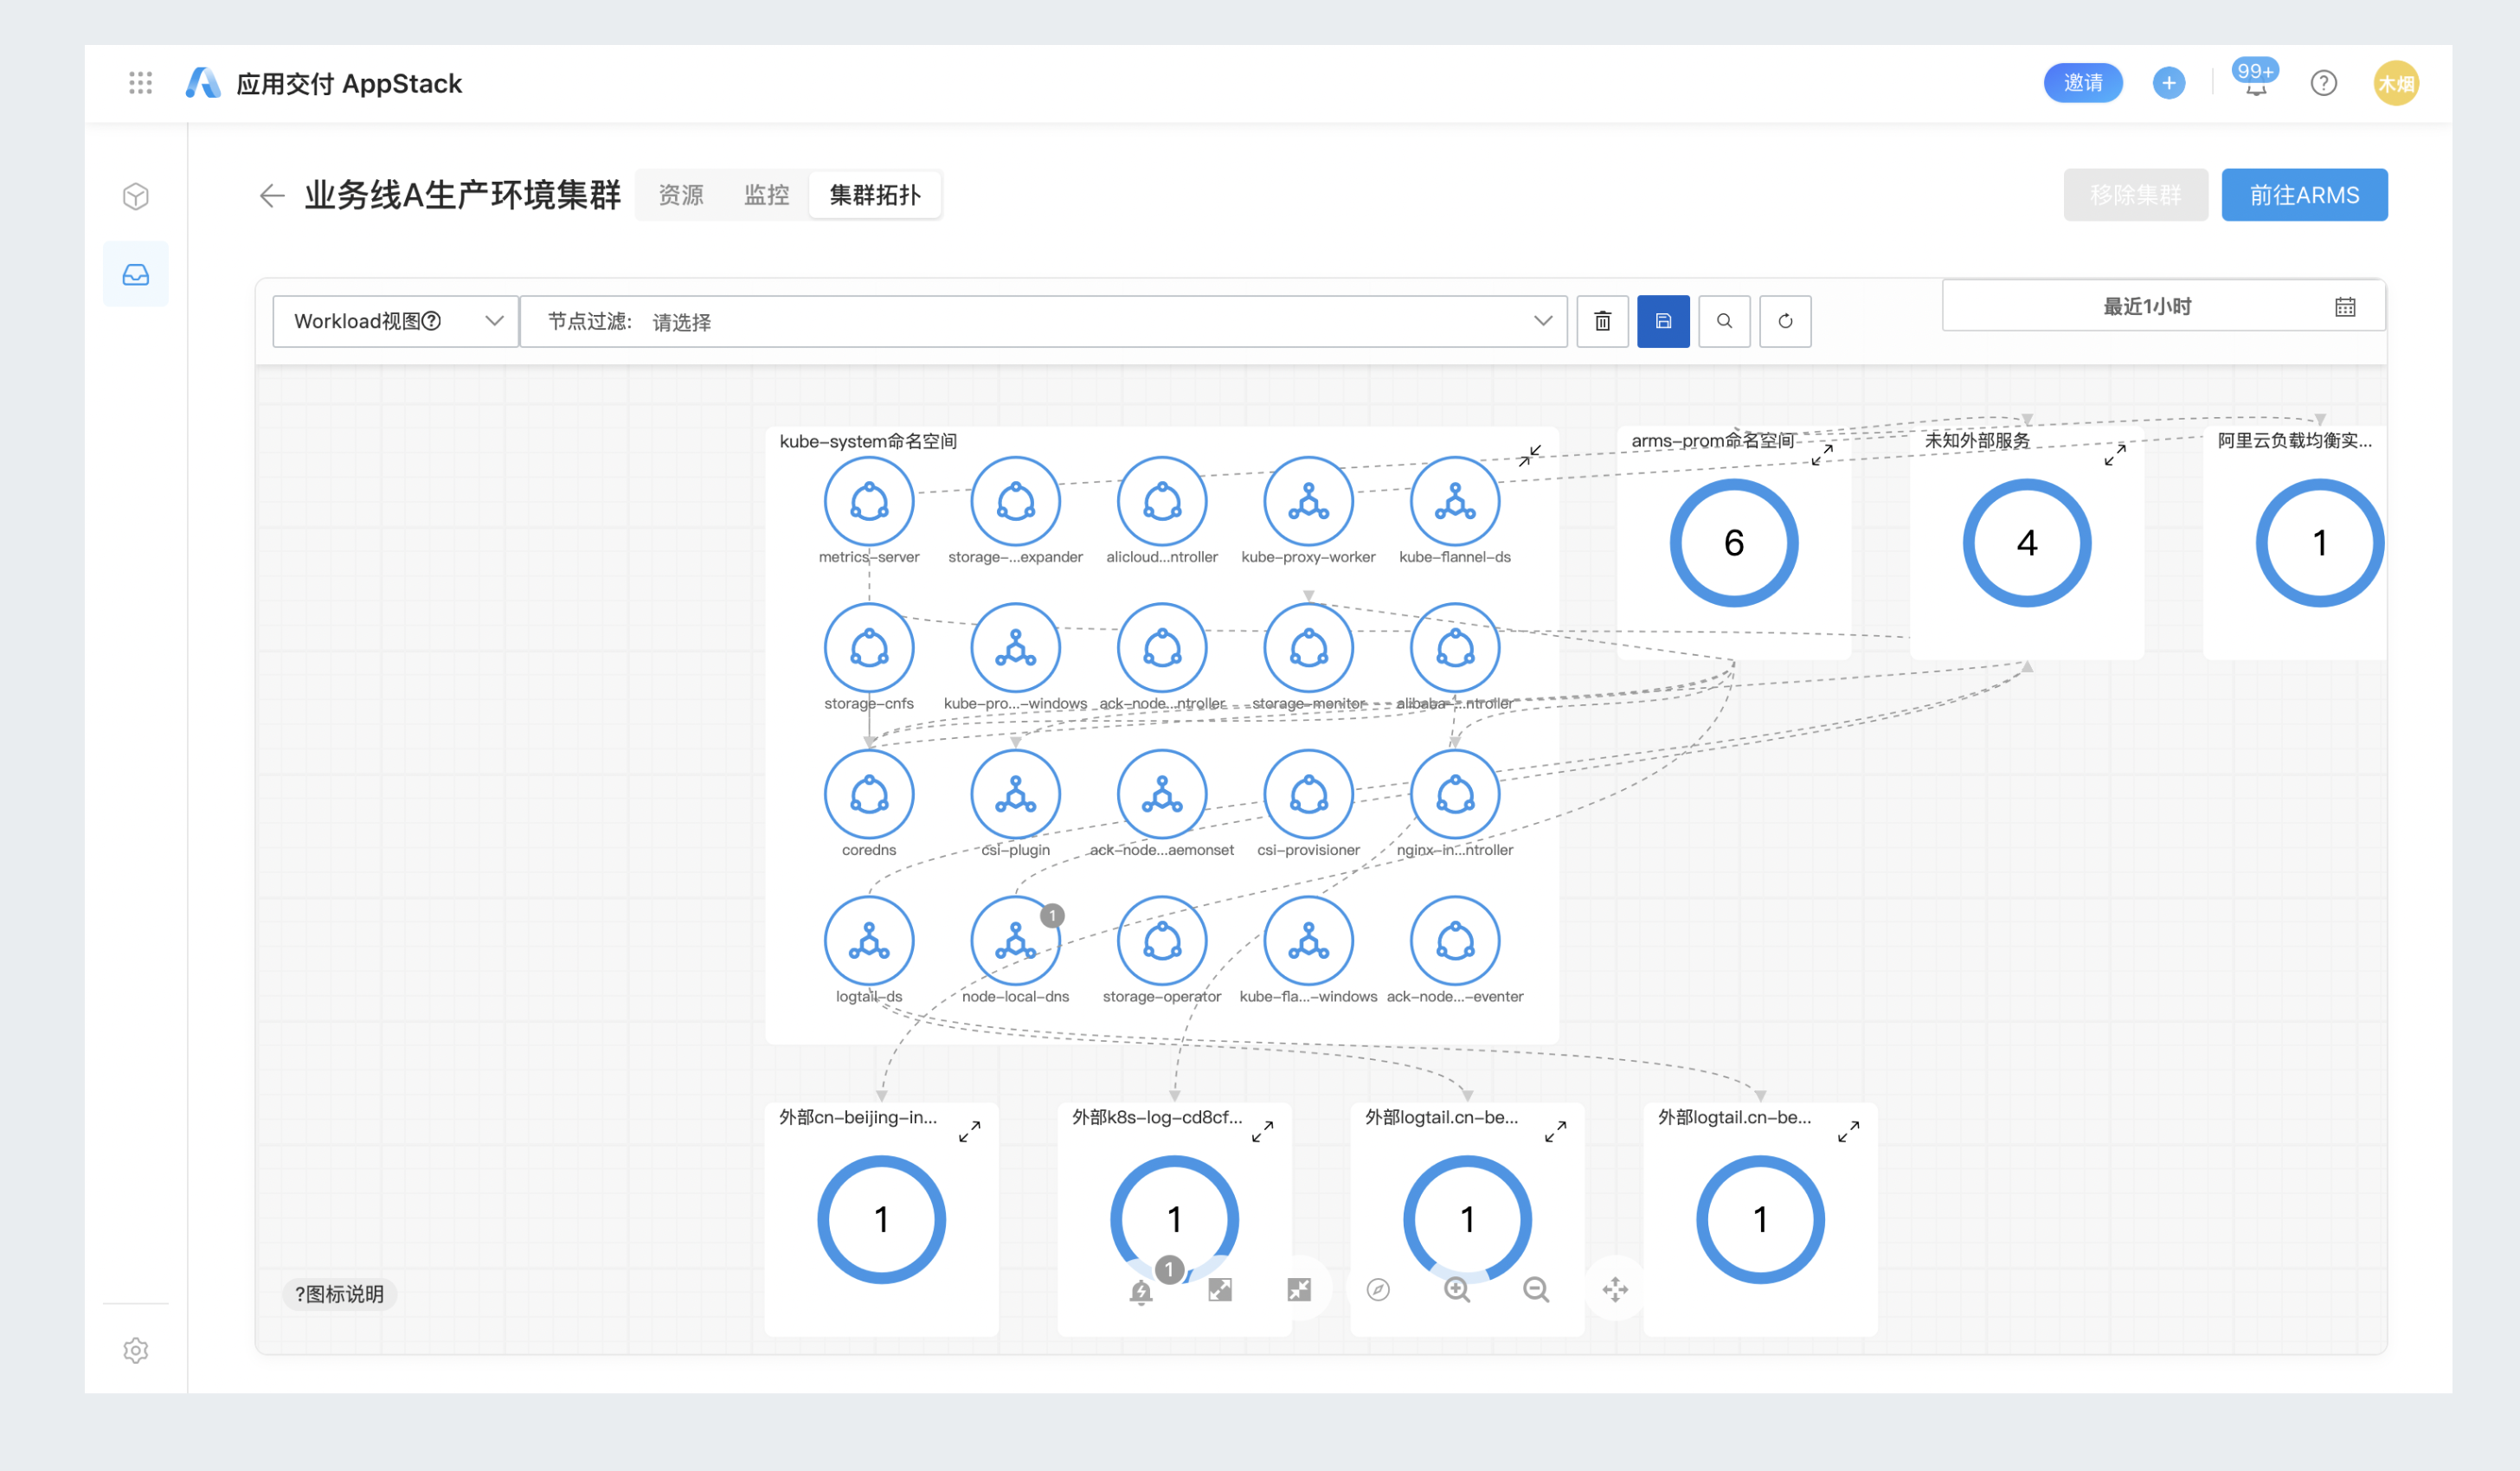
Task: Click the 未知外部服务 ring showing 4
Action: 2027,543
